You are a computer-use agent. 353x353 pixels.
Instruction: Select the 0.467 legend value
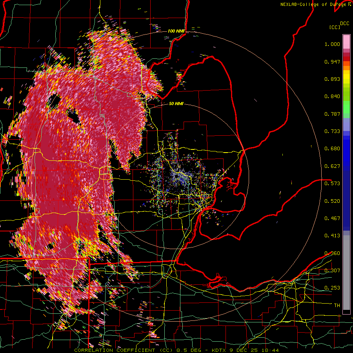[x=332, y=218]
